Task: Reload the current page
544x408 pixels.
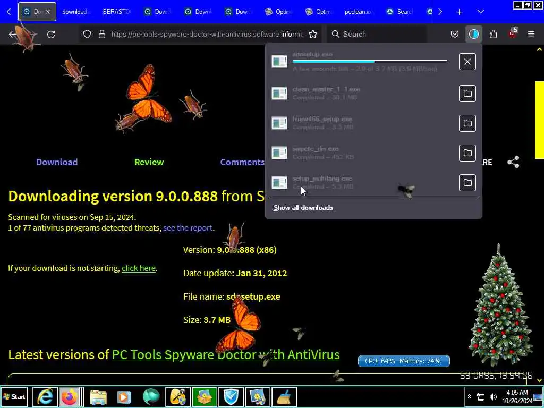Action: tap(51, 35)
